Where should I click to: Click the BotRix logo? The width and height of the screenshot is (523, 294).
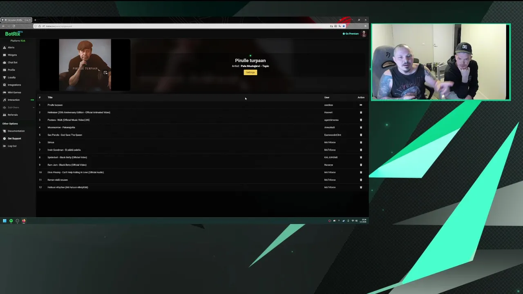point(13,33)
